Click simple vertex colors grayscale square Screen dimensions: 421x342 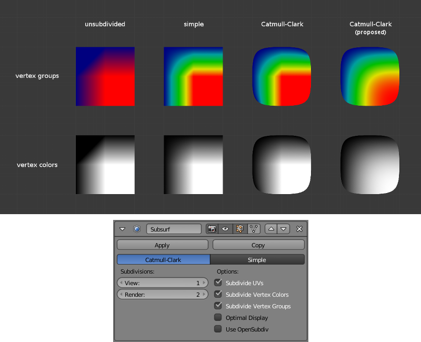[x=193, y=165]
